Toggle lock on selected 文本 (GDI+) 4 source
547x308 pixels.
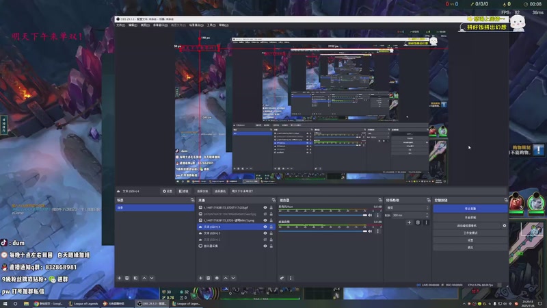(x=271, y=227)
